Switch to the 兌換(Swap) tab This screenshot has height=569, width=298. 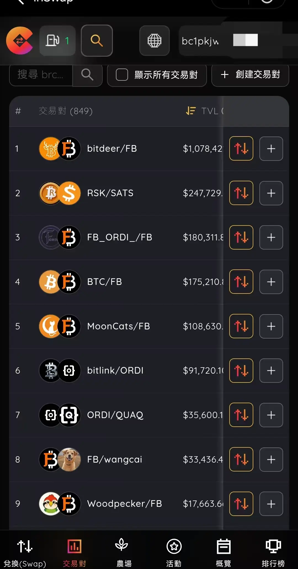[x=25, y=551]
